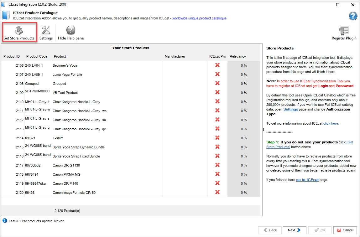Screen dimensions: 360x237
Task: Sort by Product ID column header
Action: coord(12,56)
